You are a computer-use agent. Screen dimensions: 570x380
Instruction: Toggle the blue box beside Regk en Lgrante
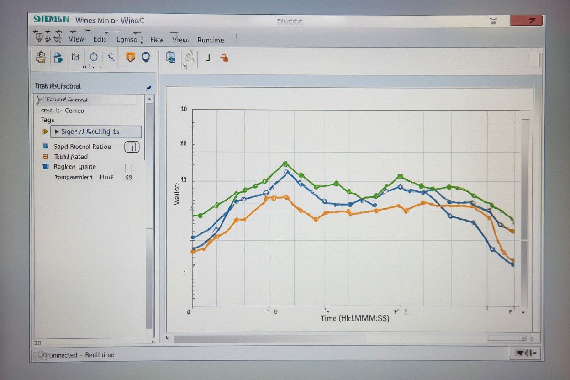(x=46, y=167)
